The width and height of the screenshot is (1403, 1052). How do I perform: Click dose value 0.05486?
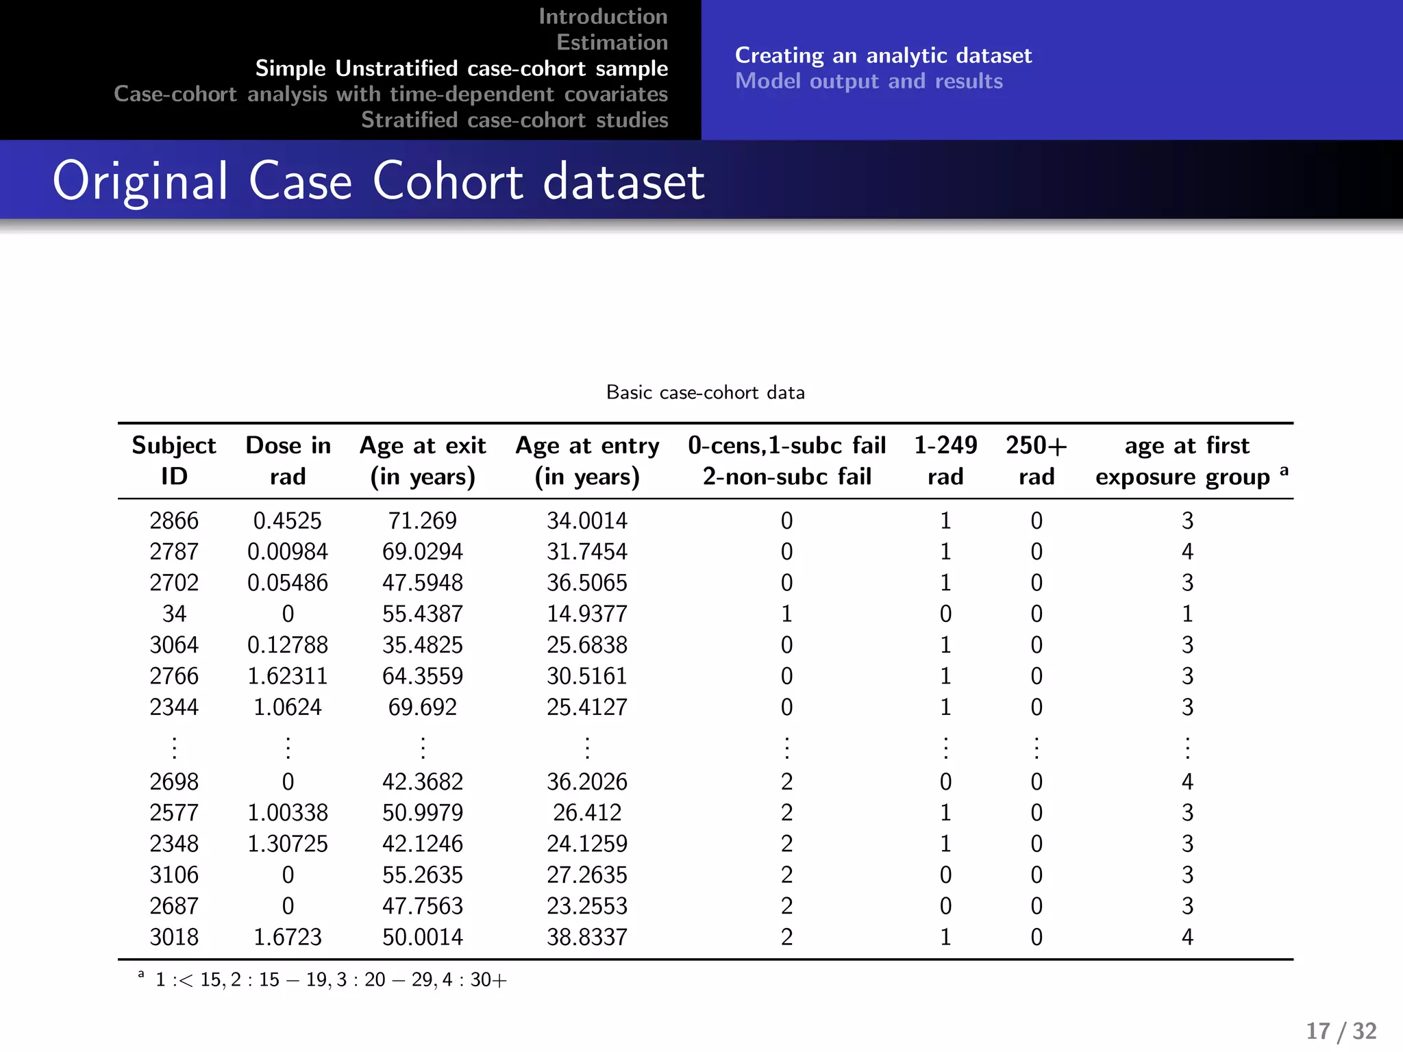tap(288, 583)
